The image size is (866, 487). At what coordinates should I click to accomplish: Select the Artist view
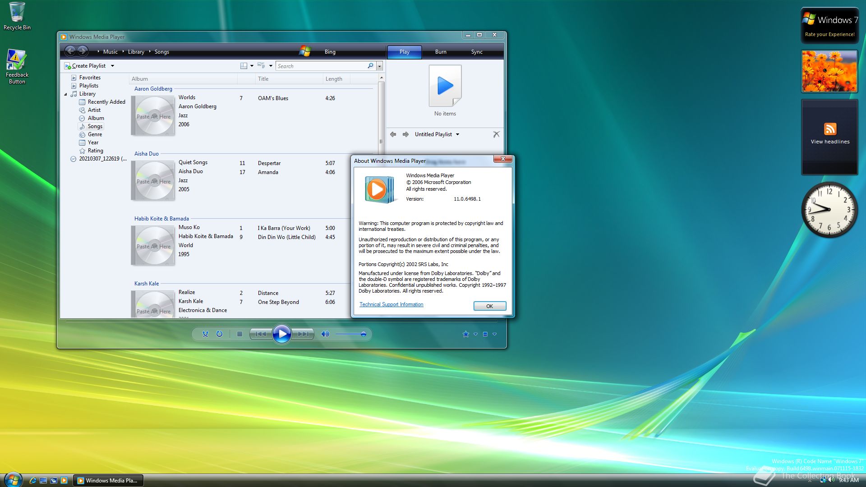[x=94, y=110]
